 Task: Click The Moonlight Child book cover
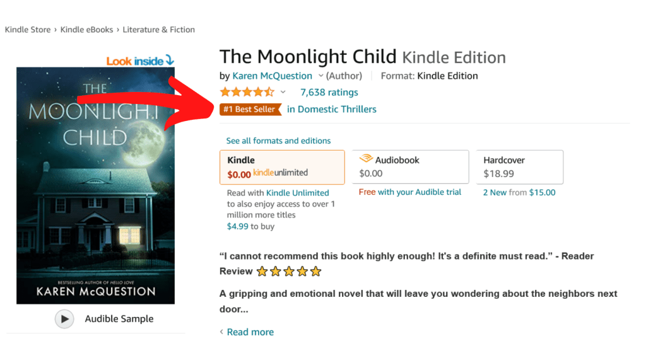click(x=95, y=185)
